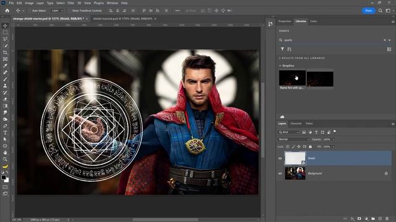Filter libraries results with funnel icon
Viewport: 396px width, 222px height.
coord(282,49)
